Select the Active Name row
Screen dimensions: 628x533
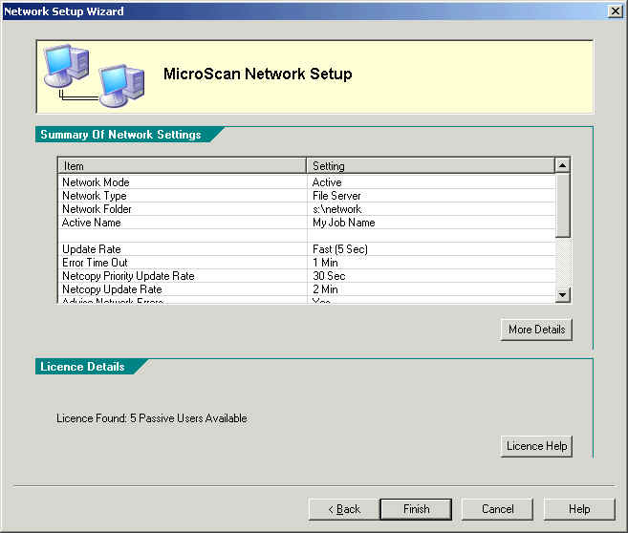pyautogui.click(x=307, y=223)
